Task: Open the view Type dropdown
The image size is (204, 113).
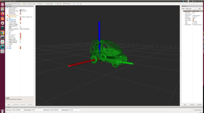Action: coord(190,9)
